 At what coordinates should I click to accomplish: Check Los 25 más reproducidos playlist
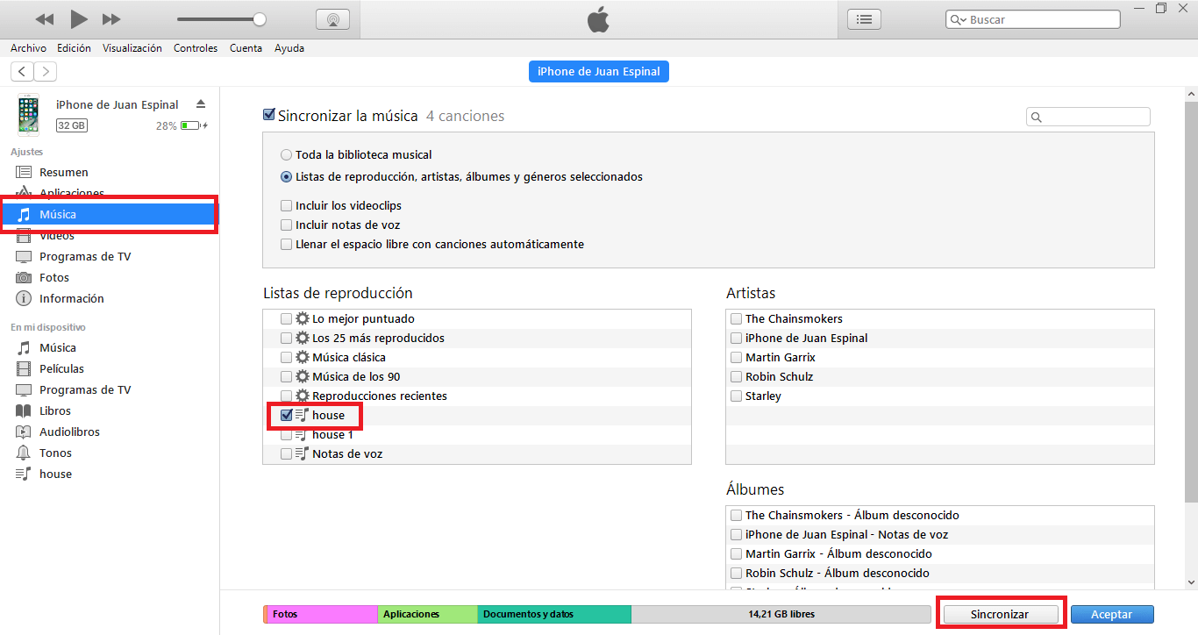pyautogui.click(x=287, y=338)
